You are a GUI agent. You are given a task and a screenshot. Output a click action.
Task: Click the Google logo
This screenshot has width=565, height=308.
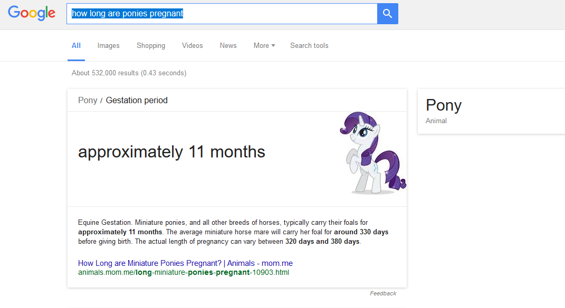31,13
